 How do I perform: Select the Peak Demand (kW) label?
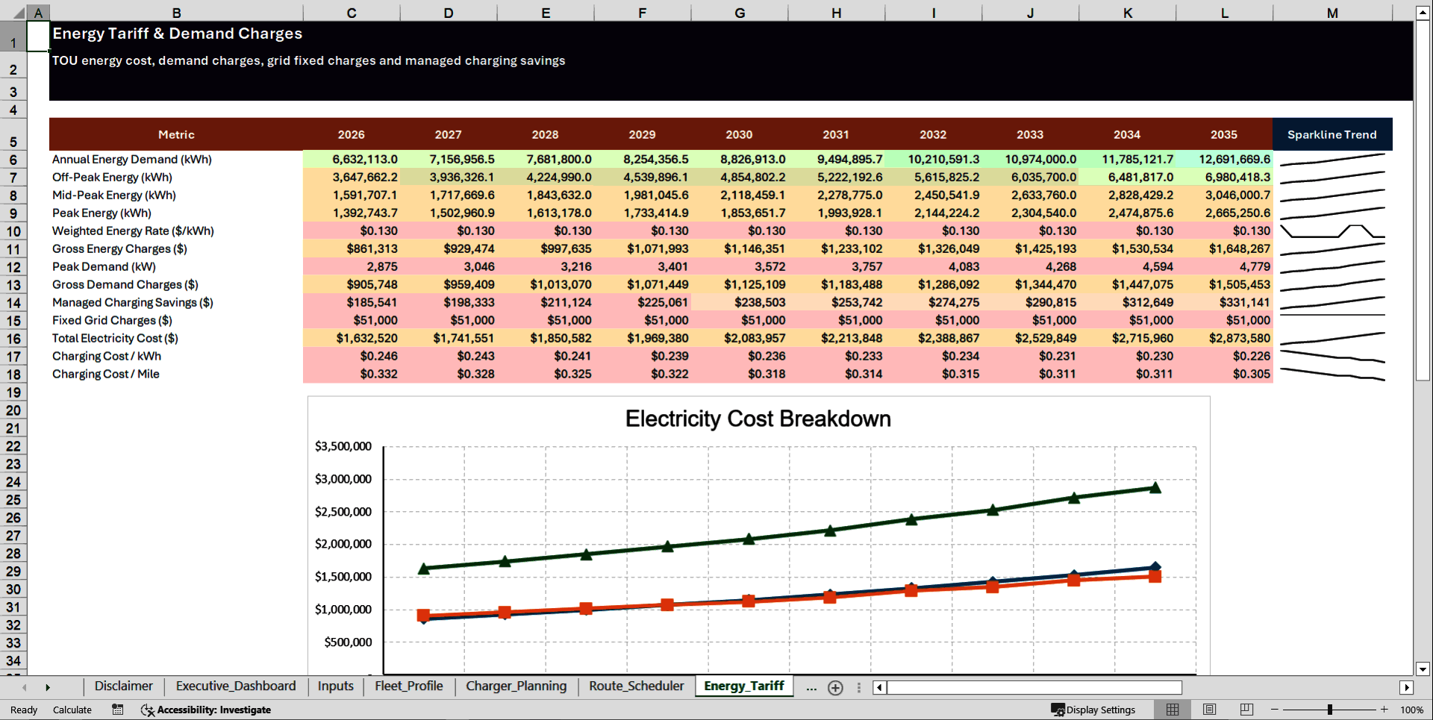(104, 267)
